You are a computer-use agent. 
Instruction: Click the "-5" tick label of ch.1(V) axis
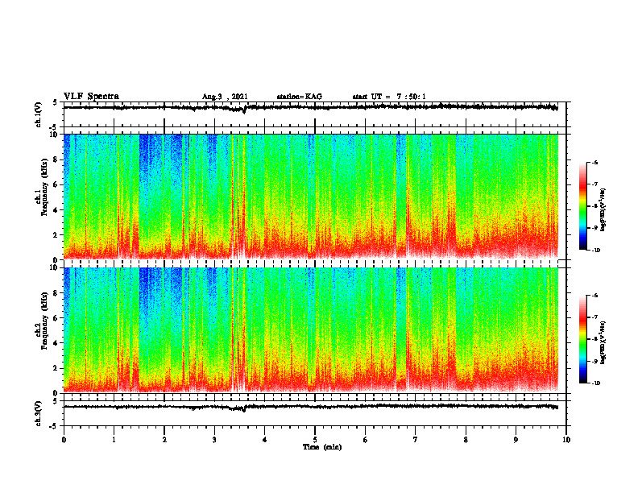click(x=55, y=127)
